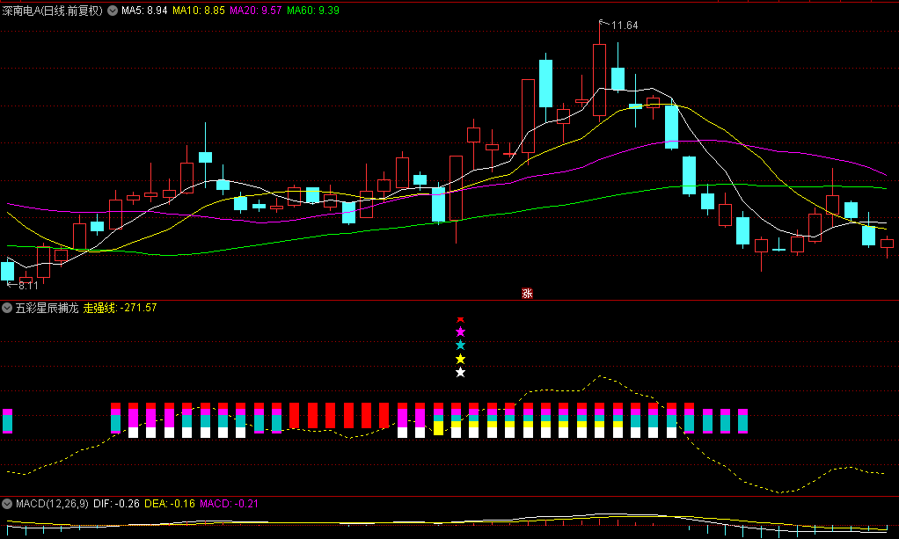The image size is (899, 539).
Task: Click the cyan star in the indicator panel
Action: [x=460, y=346]
